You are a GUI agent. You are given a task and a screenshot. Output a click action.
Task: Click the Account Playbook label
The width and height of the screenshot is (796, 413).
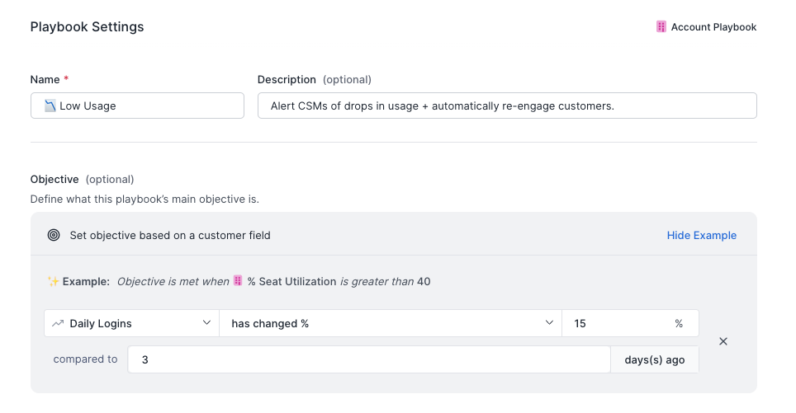[713, 27]
